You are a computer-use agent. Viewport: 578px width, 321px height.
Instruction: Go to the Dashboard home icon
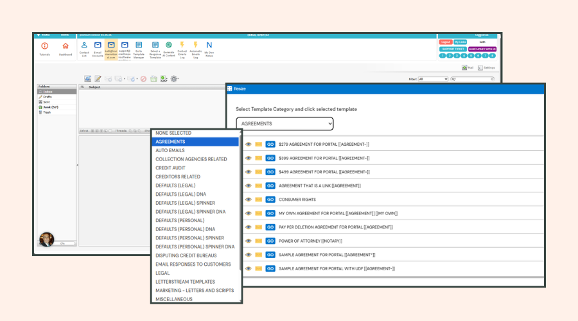tap(66, 46)
